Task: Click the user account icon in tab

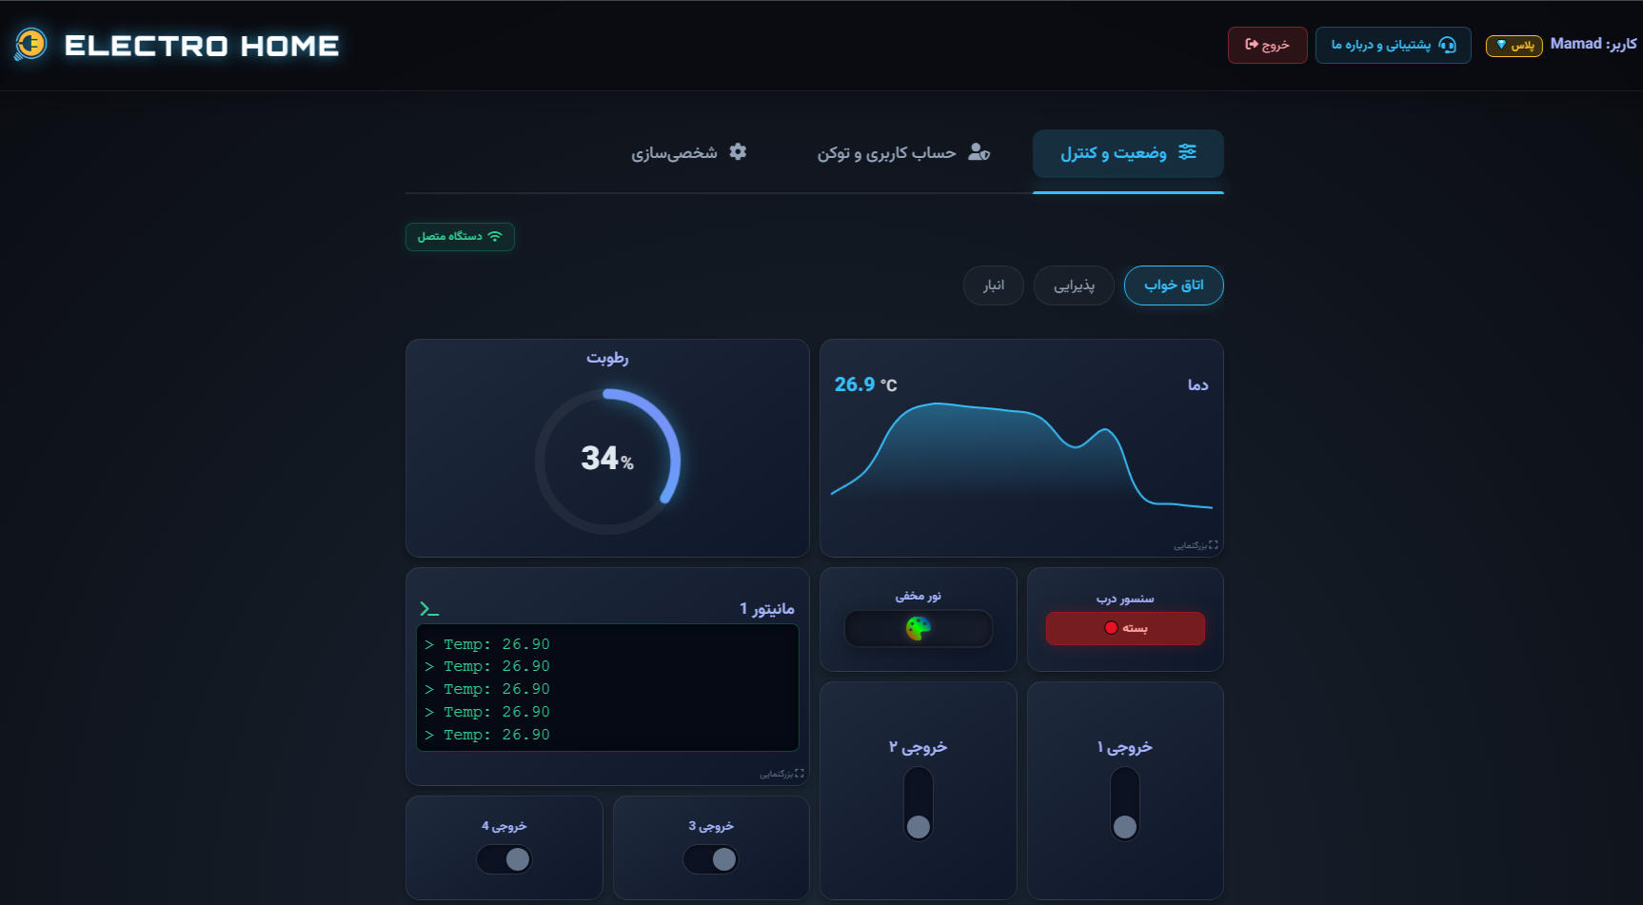Action: click(979, 152)
